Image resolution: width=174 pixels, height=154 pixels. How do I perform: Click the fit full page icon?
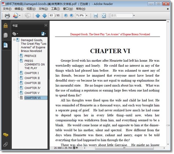[x=104, y=16]
